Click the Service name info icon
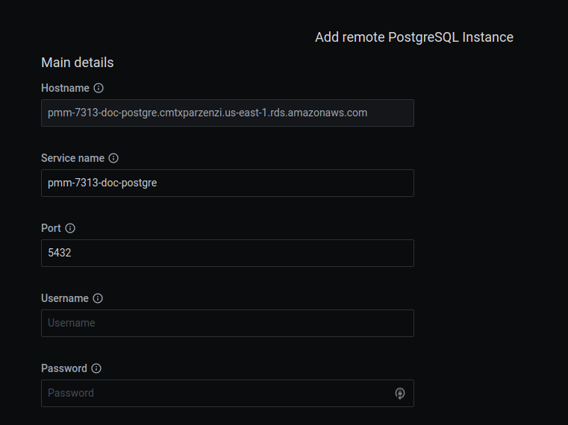 click(113, 158)
